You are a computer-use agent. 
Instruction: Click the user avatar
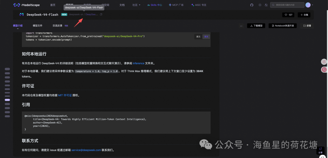[x=308, y=5]
